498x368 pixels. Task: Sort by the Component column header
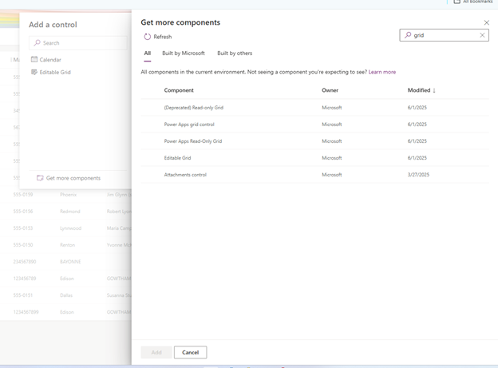tap(179, 90)
